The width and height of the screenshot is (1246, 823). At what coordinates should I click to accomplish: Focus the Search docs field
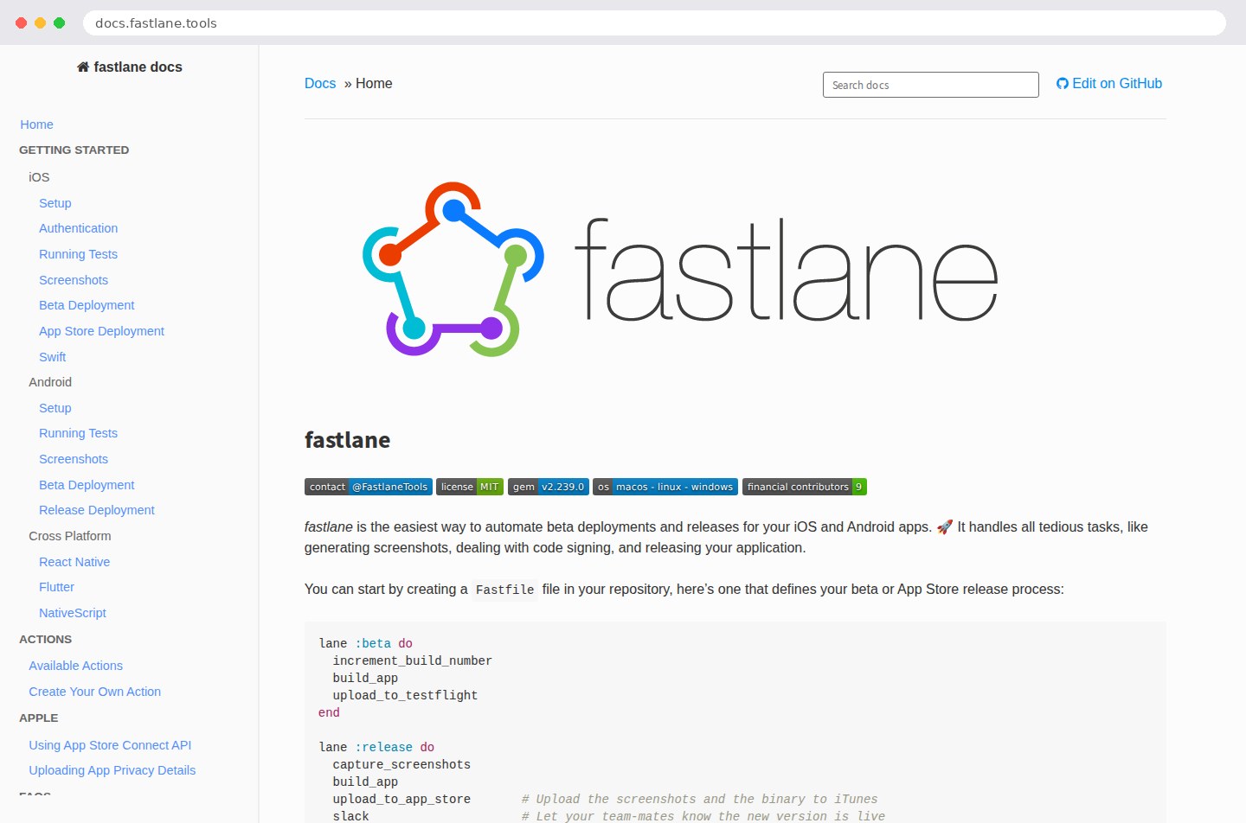tap(930, 85)
